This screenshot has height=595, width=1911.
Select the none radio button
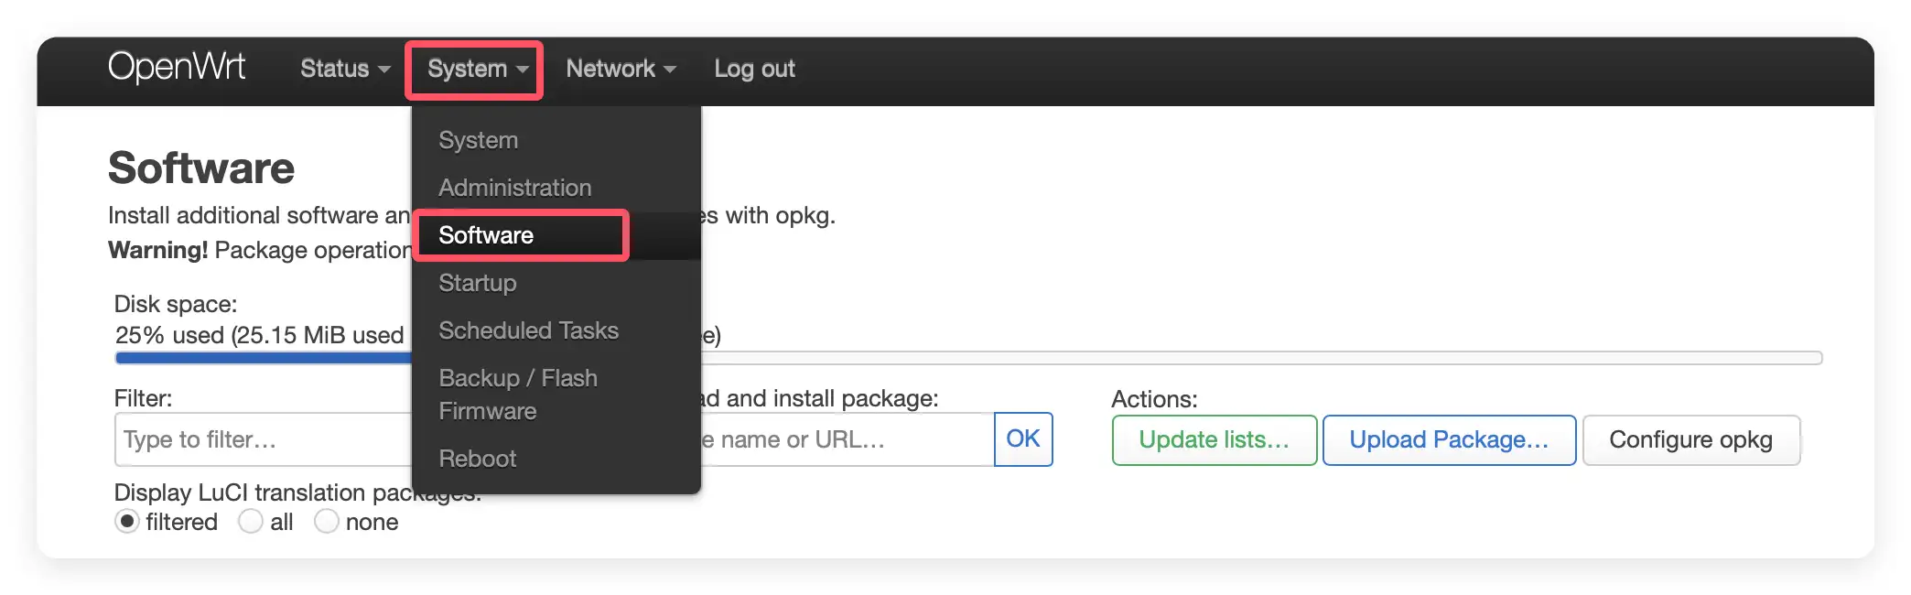pyautogui.click(x=327, y=522)
